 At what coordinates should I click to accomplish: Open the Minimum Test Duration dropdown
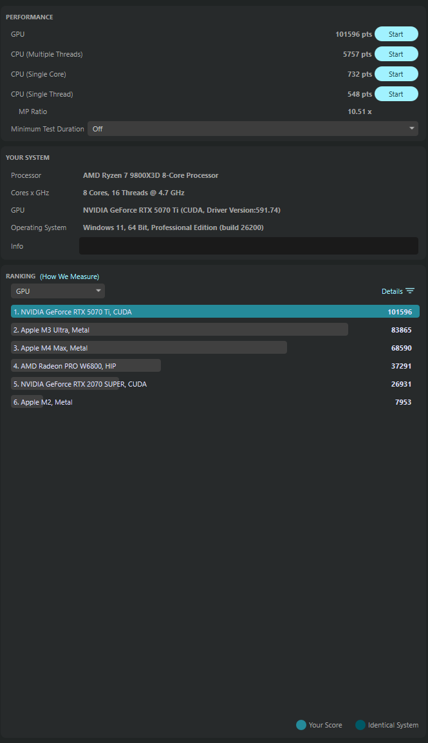[x=252, y=129]
